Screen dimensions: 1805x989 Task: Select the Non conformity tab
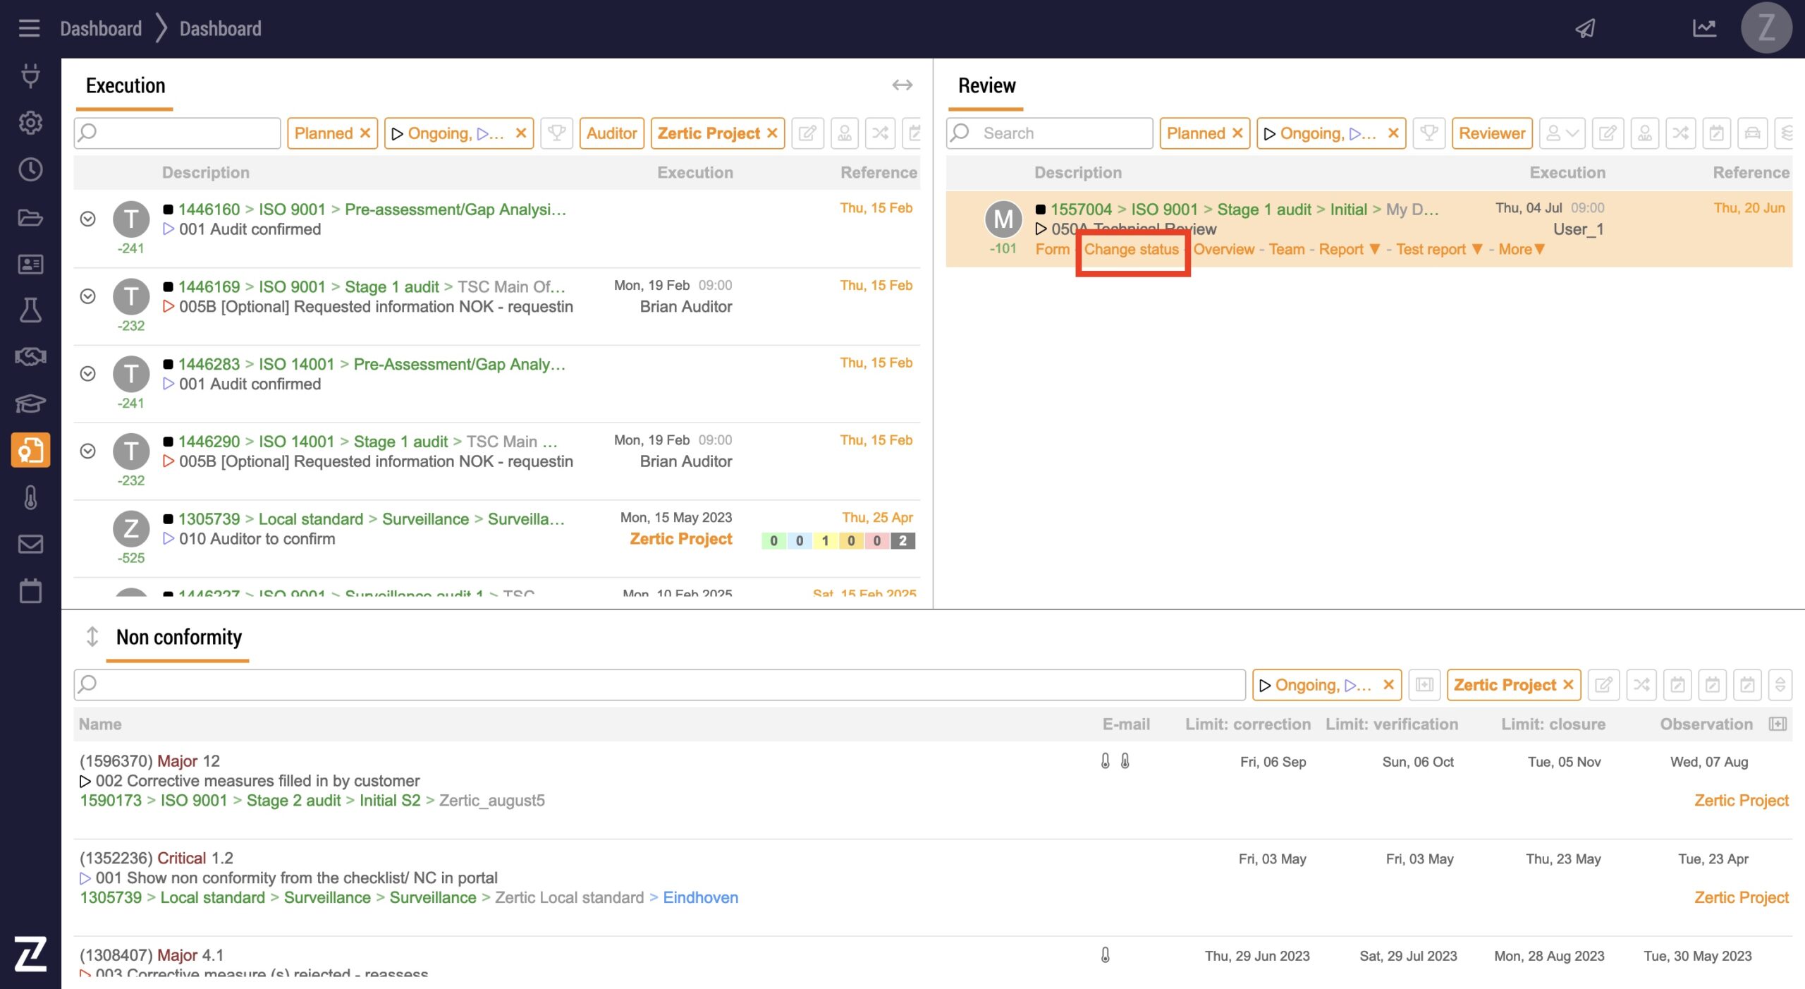178,637
